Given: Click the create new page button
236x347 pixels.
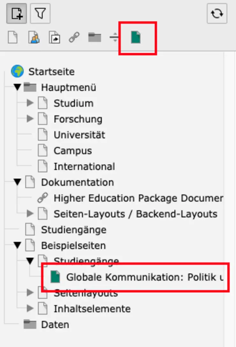Looking at the screenshot, I should coord(17,14).
